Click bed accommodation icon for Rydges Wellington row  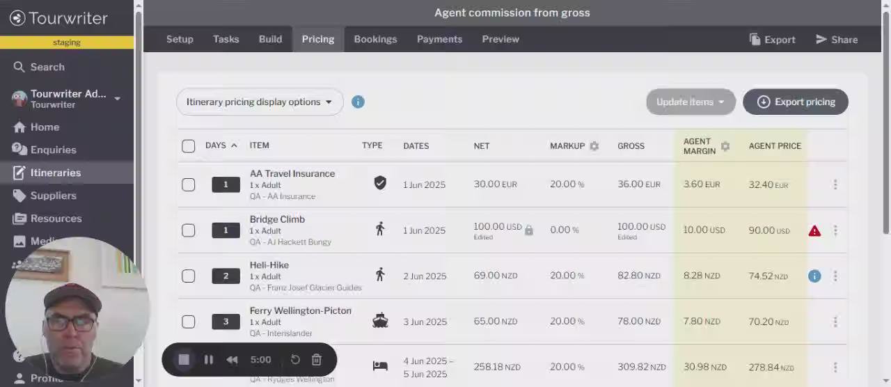pyautogui.click(x=380, y=366)
